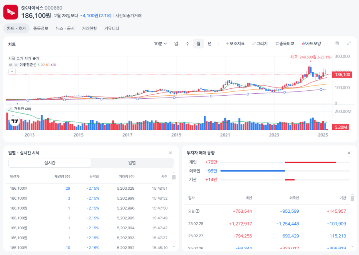359x255 pixels.
Task: Click the stock code 000660
Action: pyautogui.click(x=53, y=8)
